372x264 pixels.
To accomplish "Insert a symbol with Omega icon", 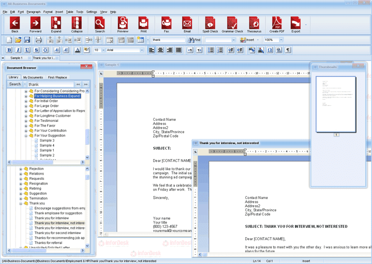I will pos(270,50).
